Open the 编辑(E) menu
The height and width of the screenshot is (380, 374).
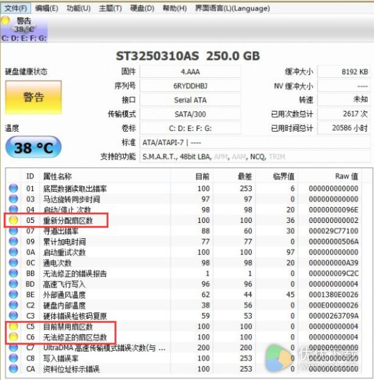46,8
